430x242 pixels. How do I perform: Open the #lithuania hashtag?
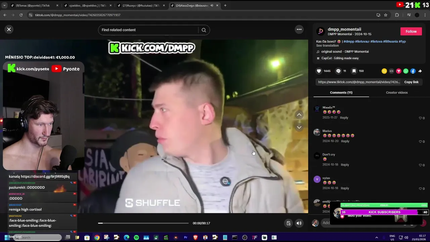click(x=390, y=41)
